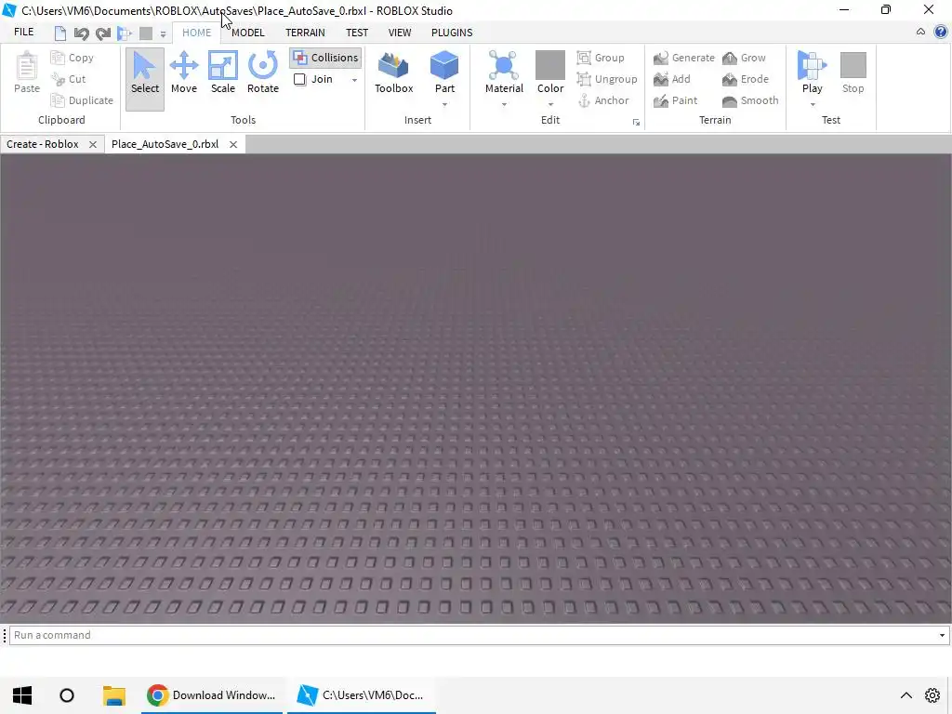Undo the last action
This screenshot has height=714, width=952.
click(x=82, y=33)
